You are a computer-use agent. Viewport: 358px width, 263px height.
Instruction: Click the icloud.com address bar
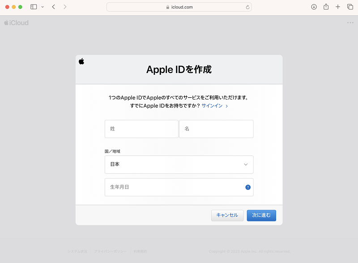179,7
